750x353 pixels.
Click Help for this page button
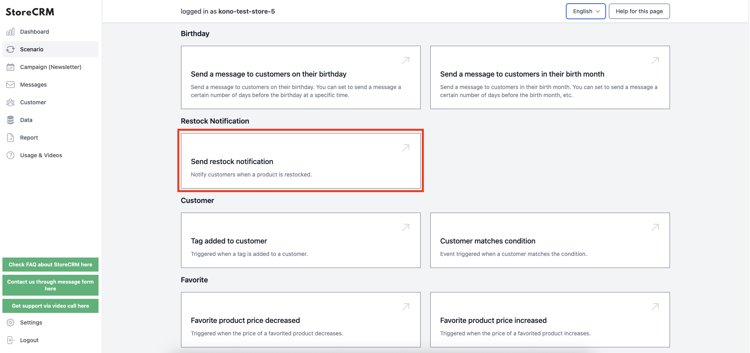[639, 11]
